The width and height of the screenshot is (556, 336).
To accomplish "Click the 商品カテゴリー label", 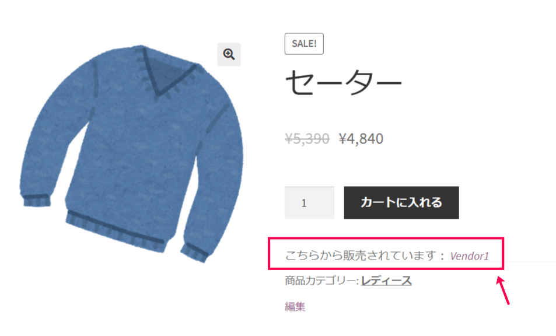I will 321,281.
